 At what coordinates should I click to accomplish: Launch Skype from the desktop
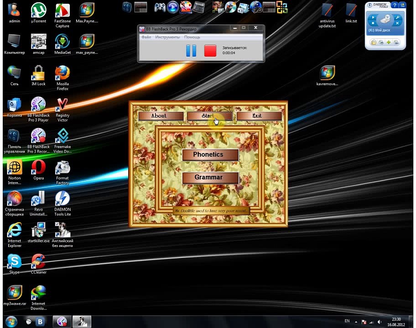(14, 264)
